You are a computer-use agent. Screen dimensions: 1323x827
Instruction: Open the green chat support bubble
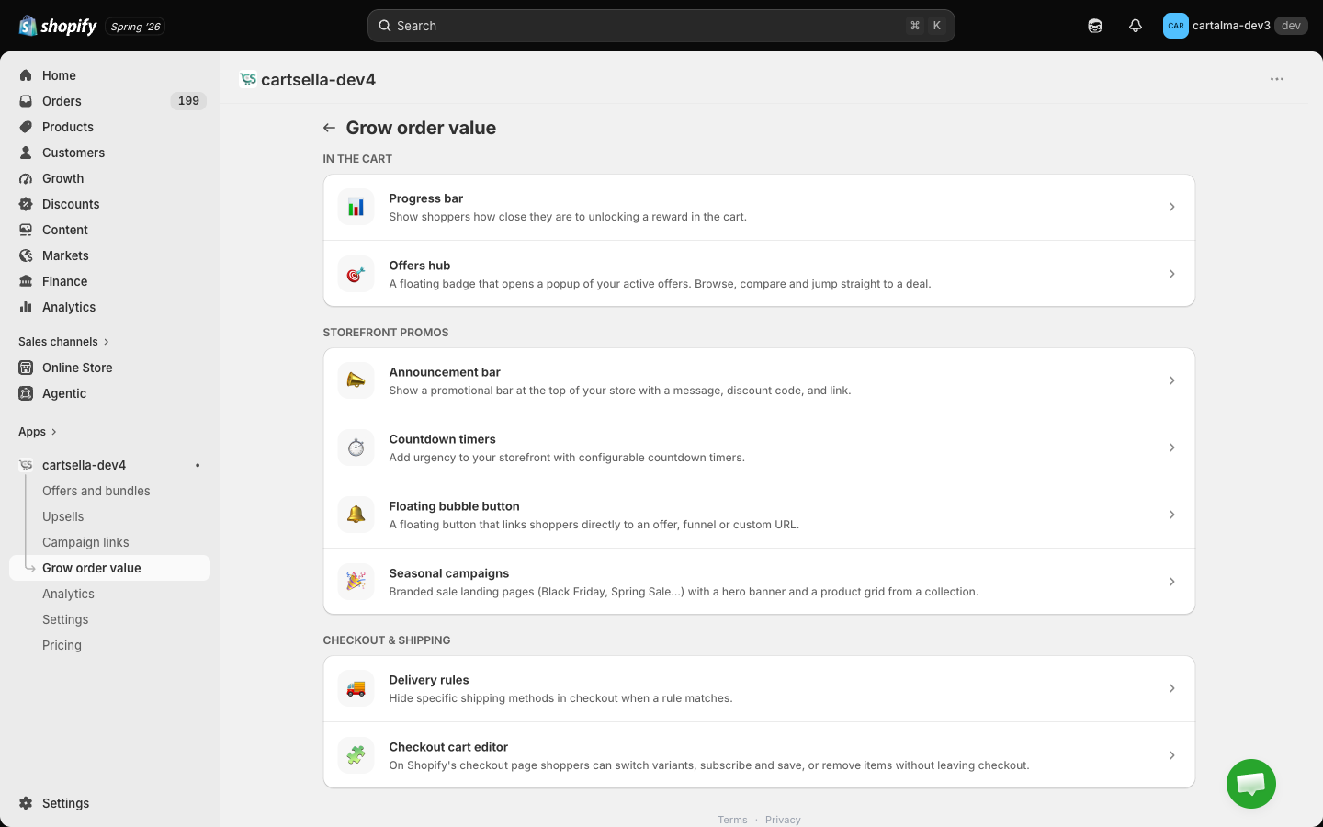point(1251,784)
